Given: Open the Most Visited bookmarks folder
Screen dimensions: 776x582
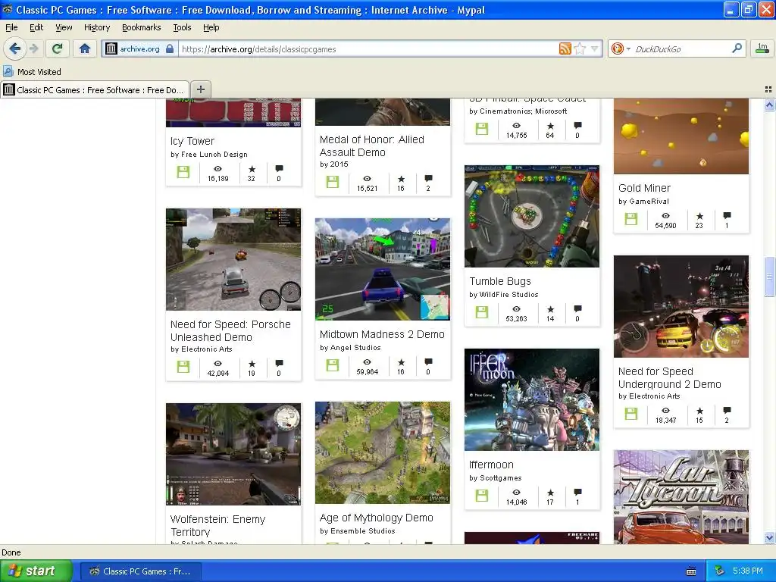Looking at the screenshot, I should click(x=33, y=72).
